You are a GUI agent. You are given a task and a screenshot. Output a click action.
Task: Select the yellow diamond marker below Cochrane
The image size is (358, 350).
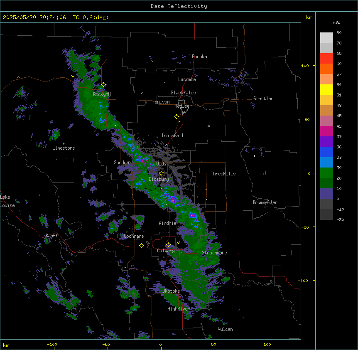pos(141,245)
